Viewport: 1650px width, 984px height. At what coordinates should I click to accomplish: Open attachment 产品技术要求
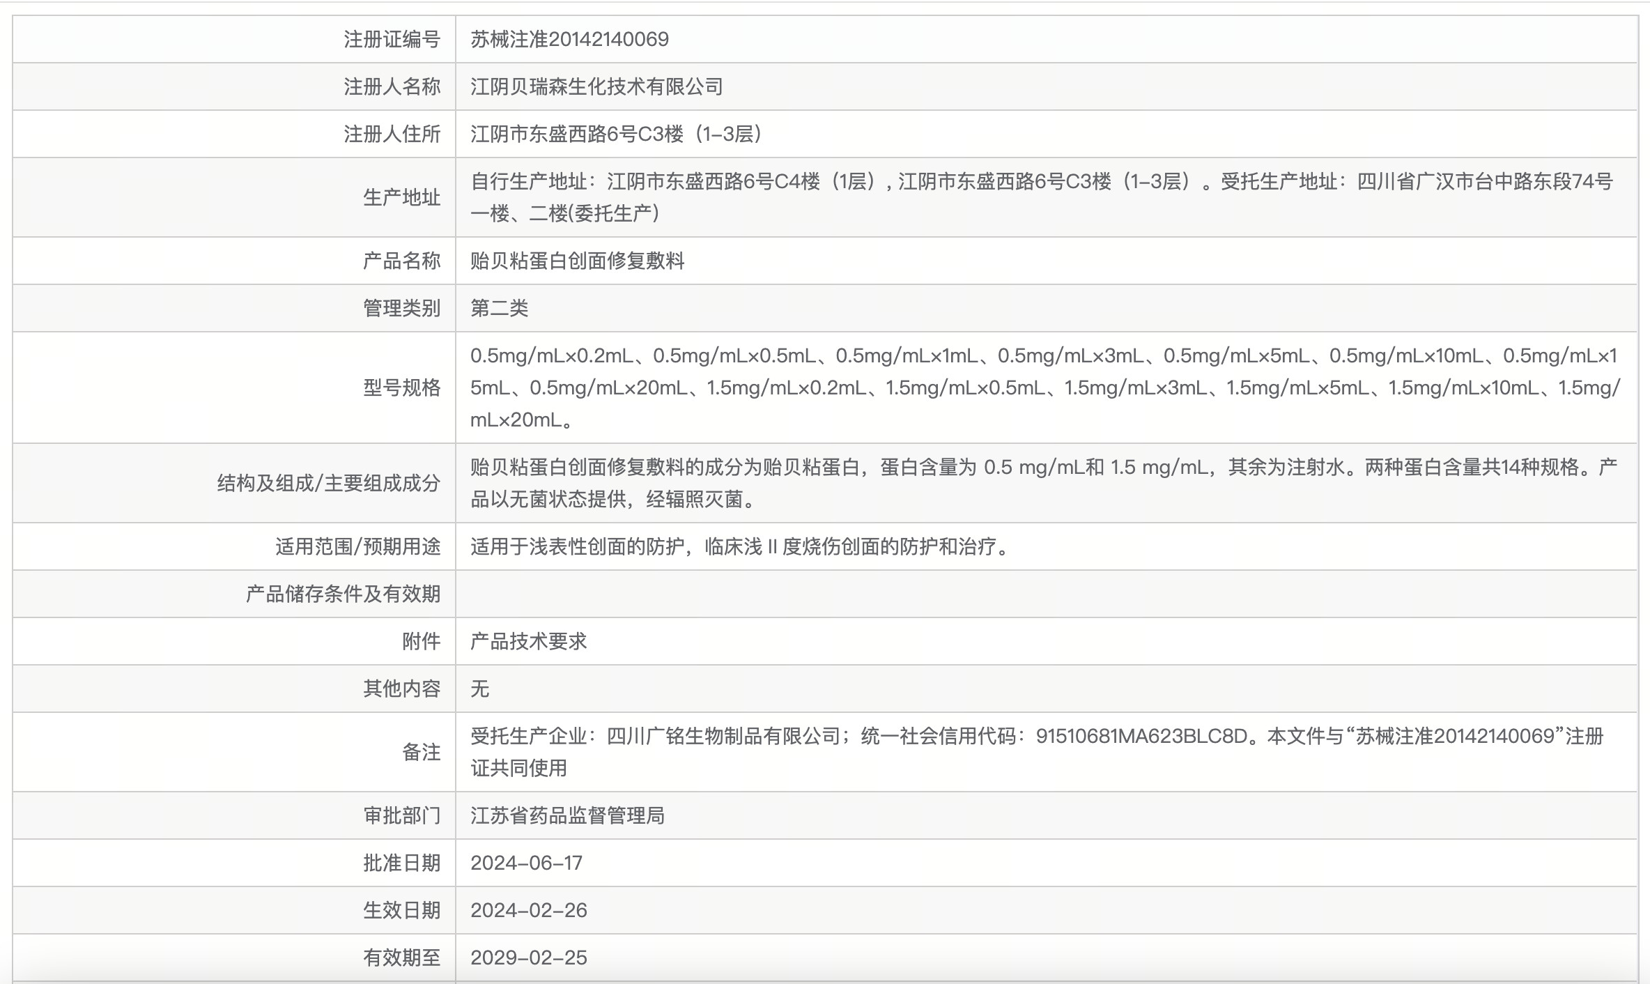tap(528, 641)
